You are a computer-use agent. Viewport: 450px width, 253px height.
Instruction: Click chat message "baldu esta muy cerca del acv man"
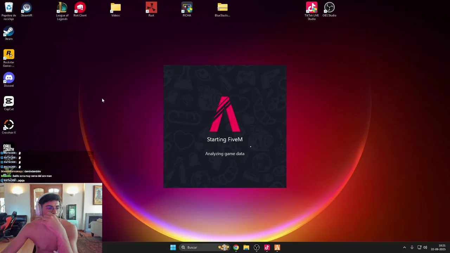pos(32,176)
